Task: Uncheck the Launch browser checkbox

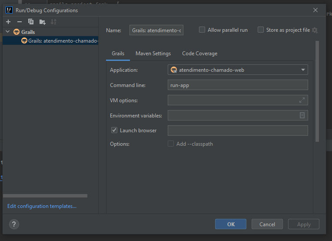Action: point(114,130)
